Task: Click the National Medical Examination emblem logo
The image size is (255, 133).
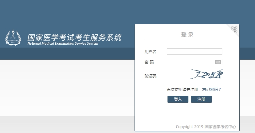Action: click(x=13, y=38)
